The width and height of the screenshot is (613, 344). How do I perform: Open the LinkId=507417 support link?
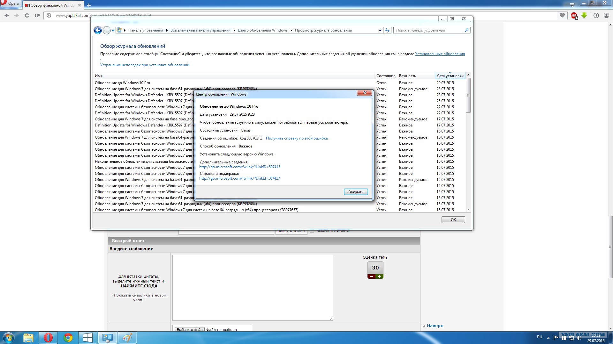[239, 178]
